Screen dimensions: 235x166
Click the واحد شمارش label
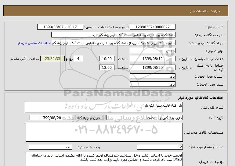(89, 147)
